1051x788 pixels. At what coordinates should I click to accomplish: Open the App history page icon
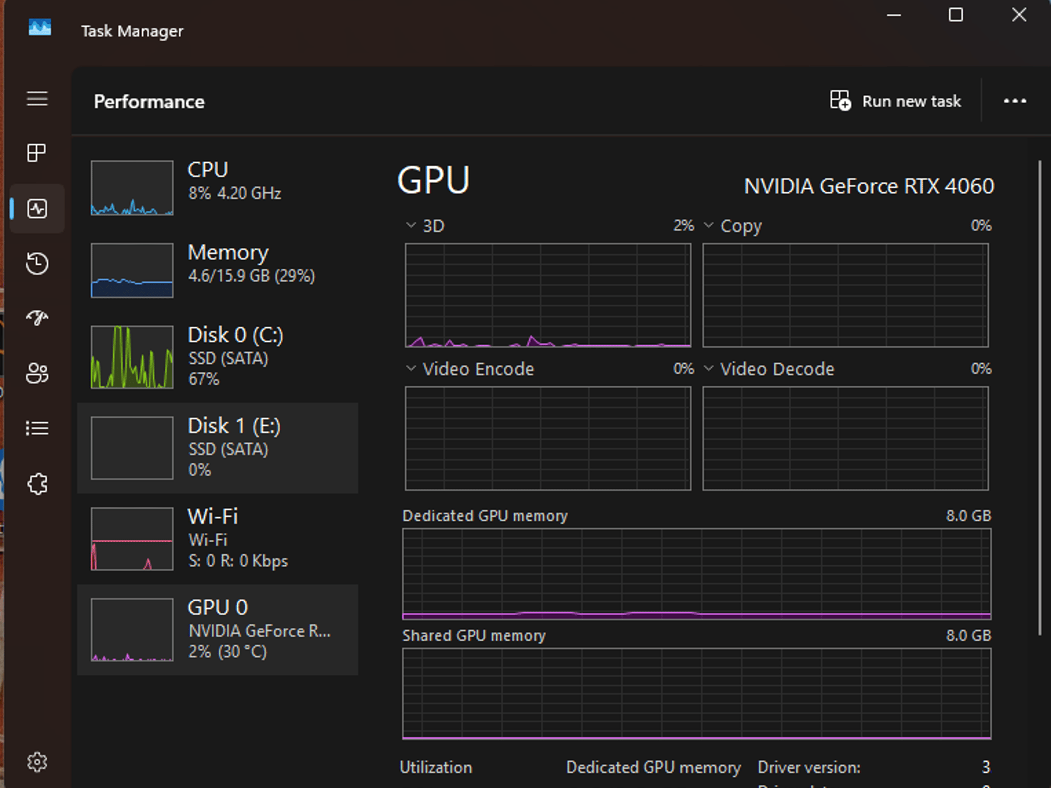click(37, 263)
